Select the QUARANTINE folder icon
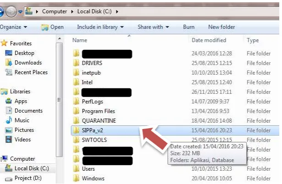 76,121
